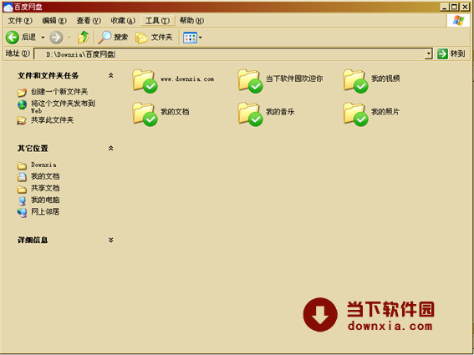
Task: Collapse the 其它位置 panel
Action: (x=111, y=149)
